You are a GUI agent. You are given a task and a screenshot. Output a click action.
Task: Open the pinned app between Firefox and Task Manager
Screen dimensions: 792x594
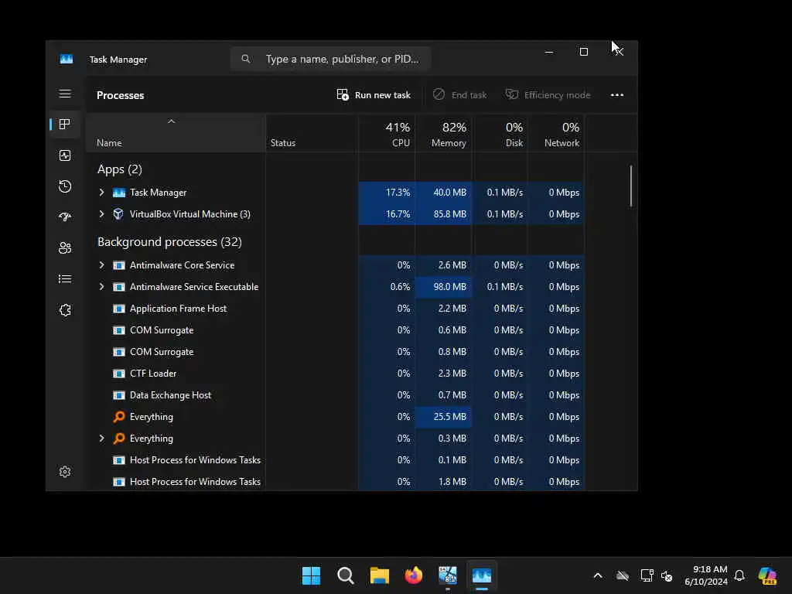(x=448, y=575)
